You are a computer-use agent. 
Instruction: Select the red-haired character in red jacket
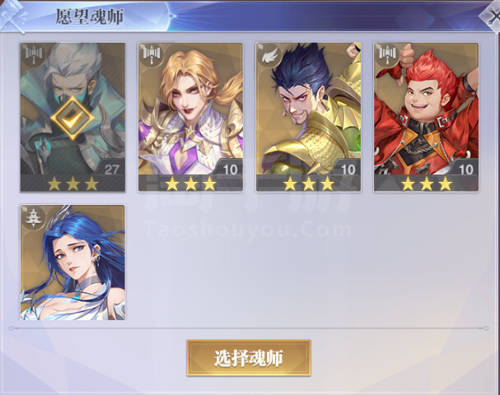427,117
